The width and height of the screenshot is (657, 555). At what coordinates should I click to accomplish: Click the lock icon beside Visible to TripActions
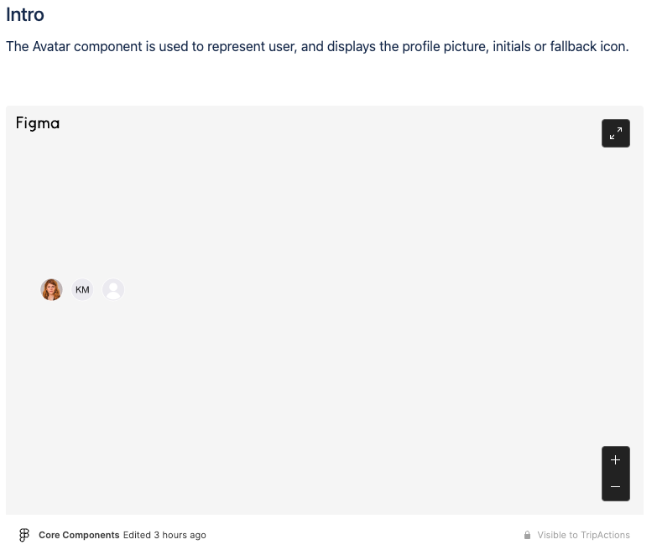click(x=527, y=535)
